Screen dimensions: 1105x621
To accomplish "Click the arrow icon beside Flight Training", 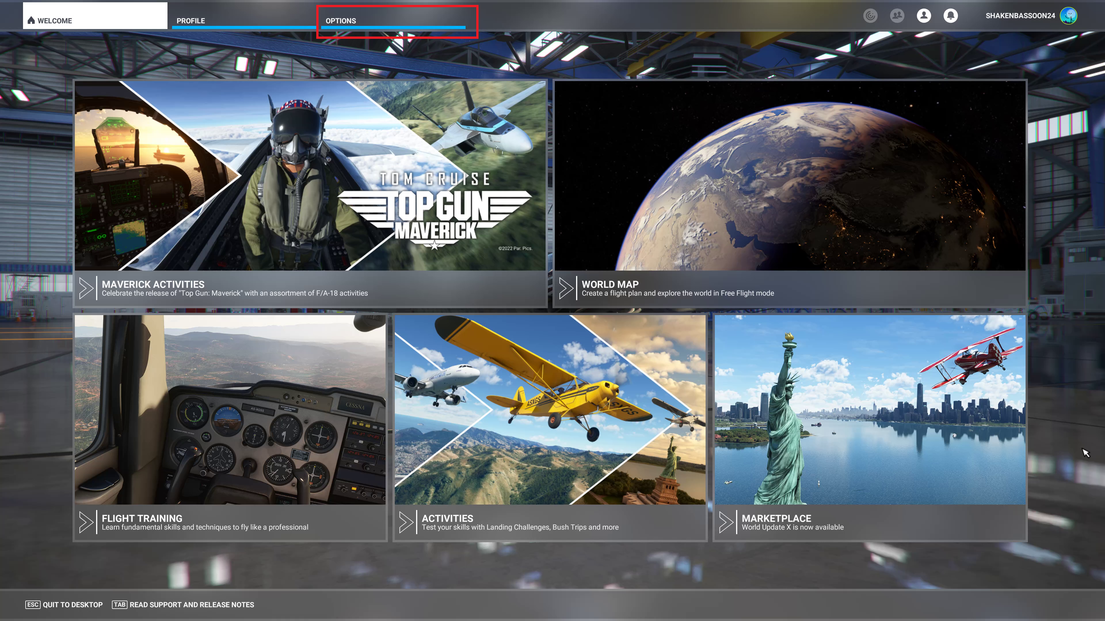I will click(x=86, y=522).
